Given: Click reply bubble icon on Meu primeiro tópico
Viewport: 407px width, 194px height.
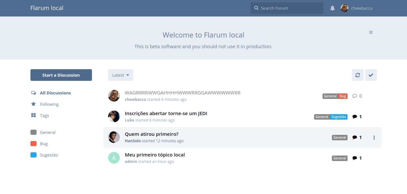Looking at the screenshot, I should click(355, 158).
